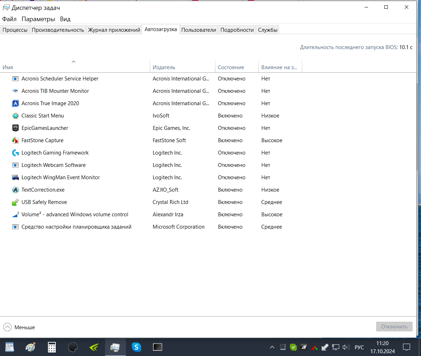The width and height of the screenshot is (421, 356).
Task: Click the pen tray icon
Action: click(x=325, y=348)
